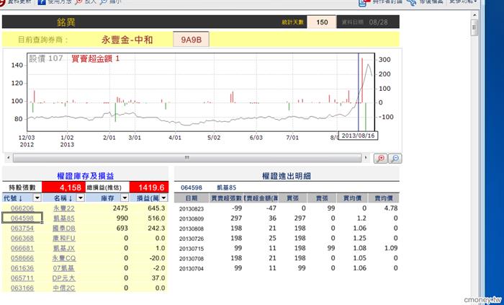The width and height of the screenshot is (504, 305).
Task: Open warrant code 066681
Action: tap(22, 248)
